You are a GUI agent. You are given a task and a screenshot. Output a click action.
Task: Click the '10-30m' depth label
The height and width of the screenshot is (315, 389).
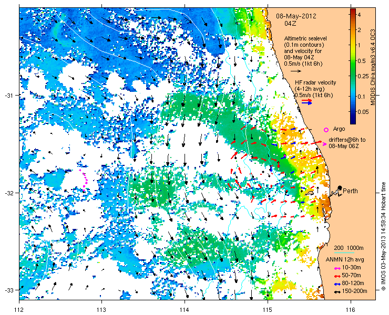351,268
